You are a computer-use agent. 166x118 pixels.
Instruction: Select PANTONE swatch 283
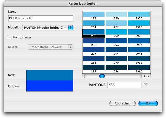pos(94,14)
